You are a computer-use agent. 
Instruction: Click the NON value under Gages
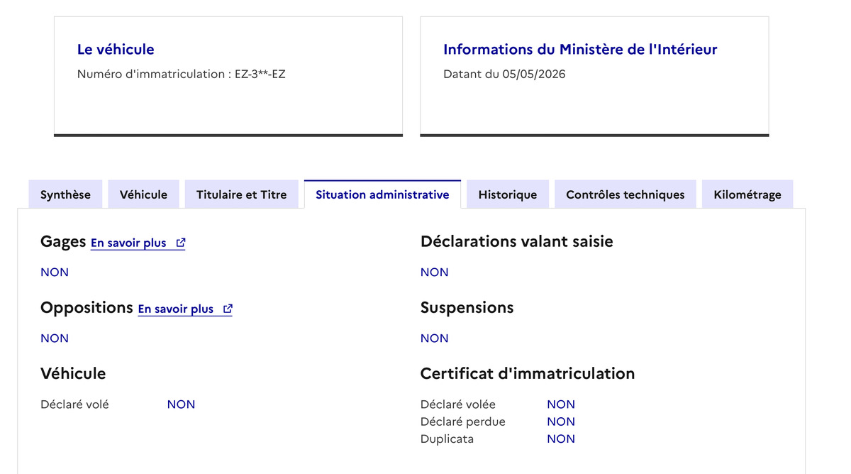click(55, 272)
